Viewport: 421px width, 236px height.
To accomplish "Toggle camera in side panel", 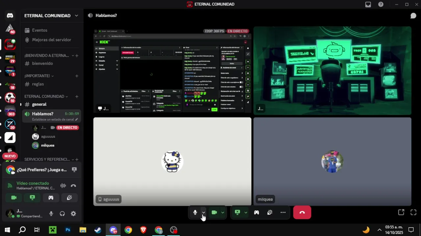I will pos(14,198).
